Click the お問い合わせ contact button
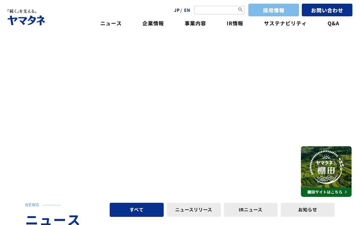 [327, 10]
